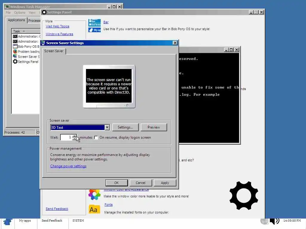The height and width of the screenshot is (229, 306).
Task: Open the 'Visit Help Topics' link
Action: (57, 26)
